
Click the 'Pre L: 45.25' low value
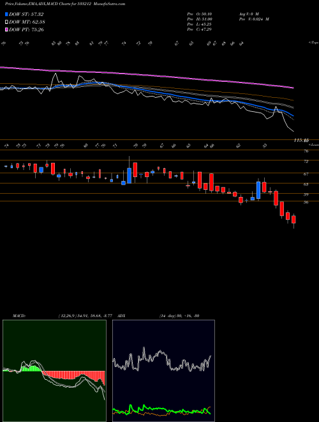pyautogui.click(x=200, y=24)
